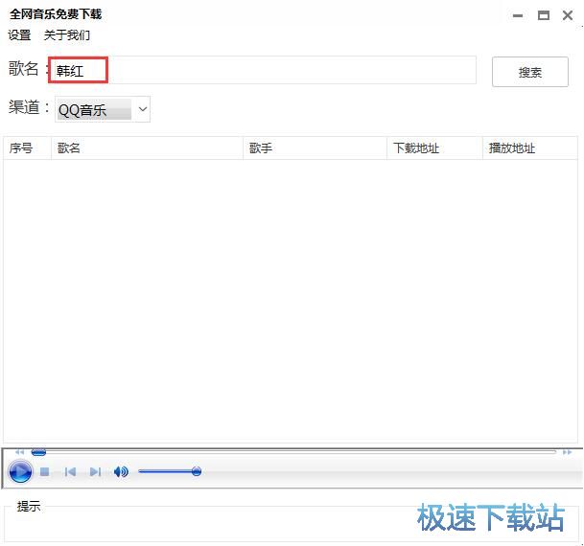584x546 pixels.
Task: Sort by the 序号 column header
Action: (x=27, y=148)
